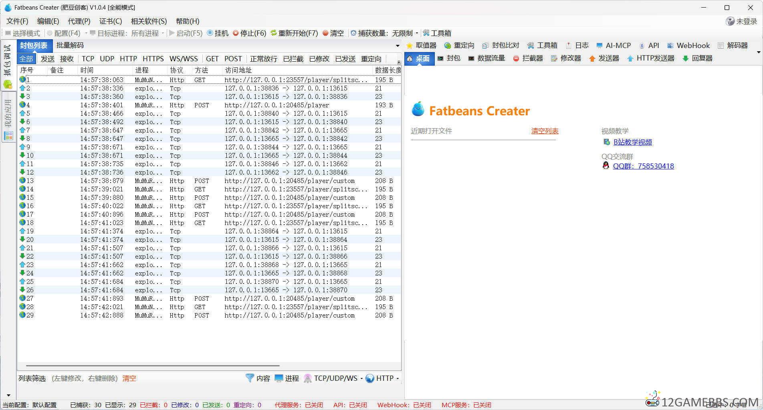This screenshot has width=763, height=410.
Task: Open the API panel
Action: (x=649, y=46)
